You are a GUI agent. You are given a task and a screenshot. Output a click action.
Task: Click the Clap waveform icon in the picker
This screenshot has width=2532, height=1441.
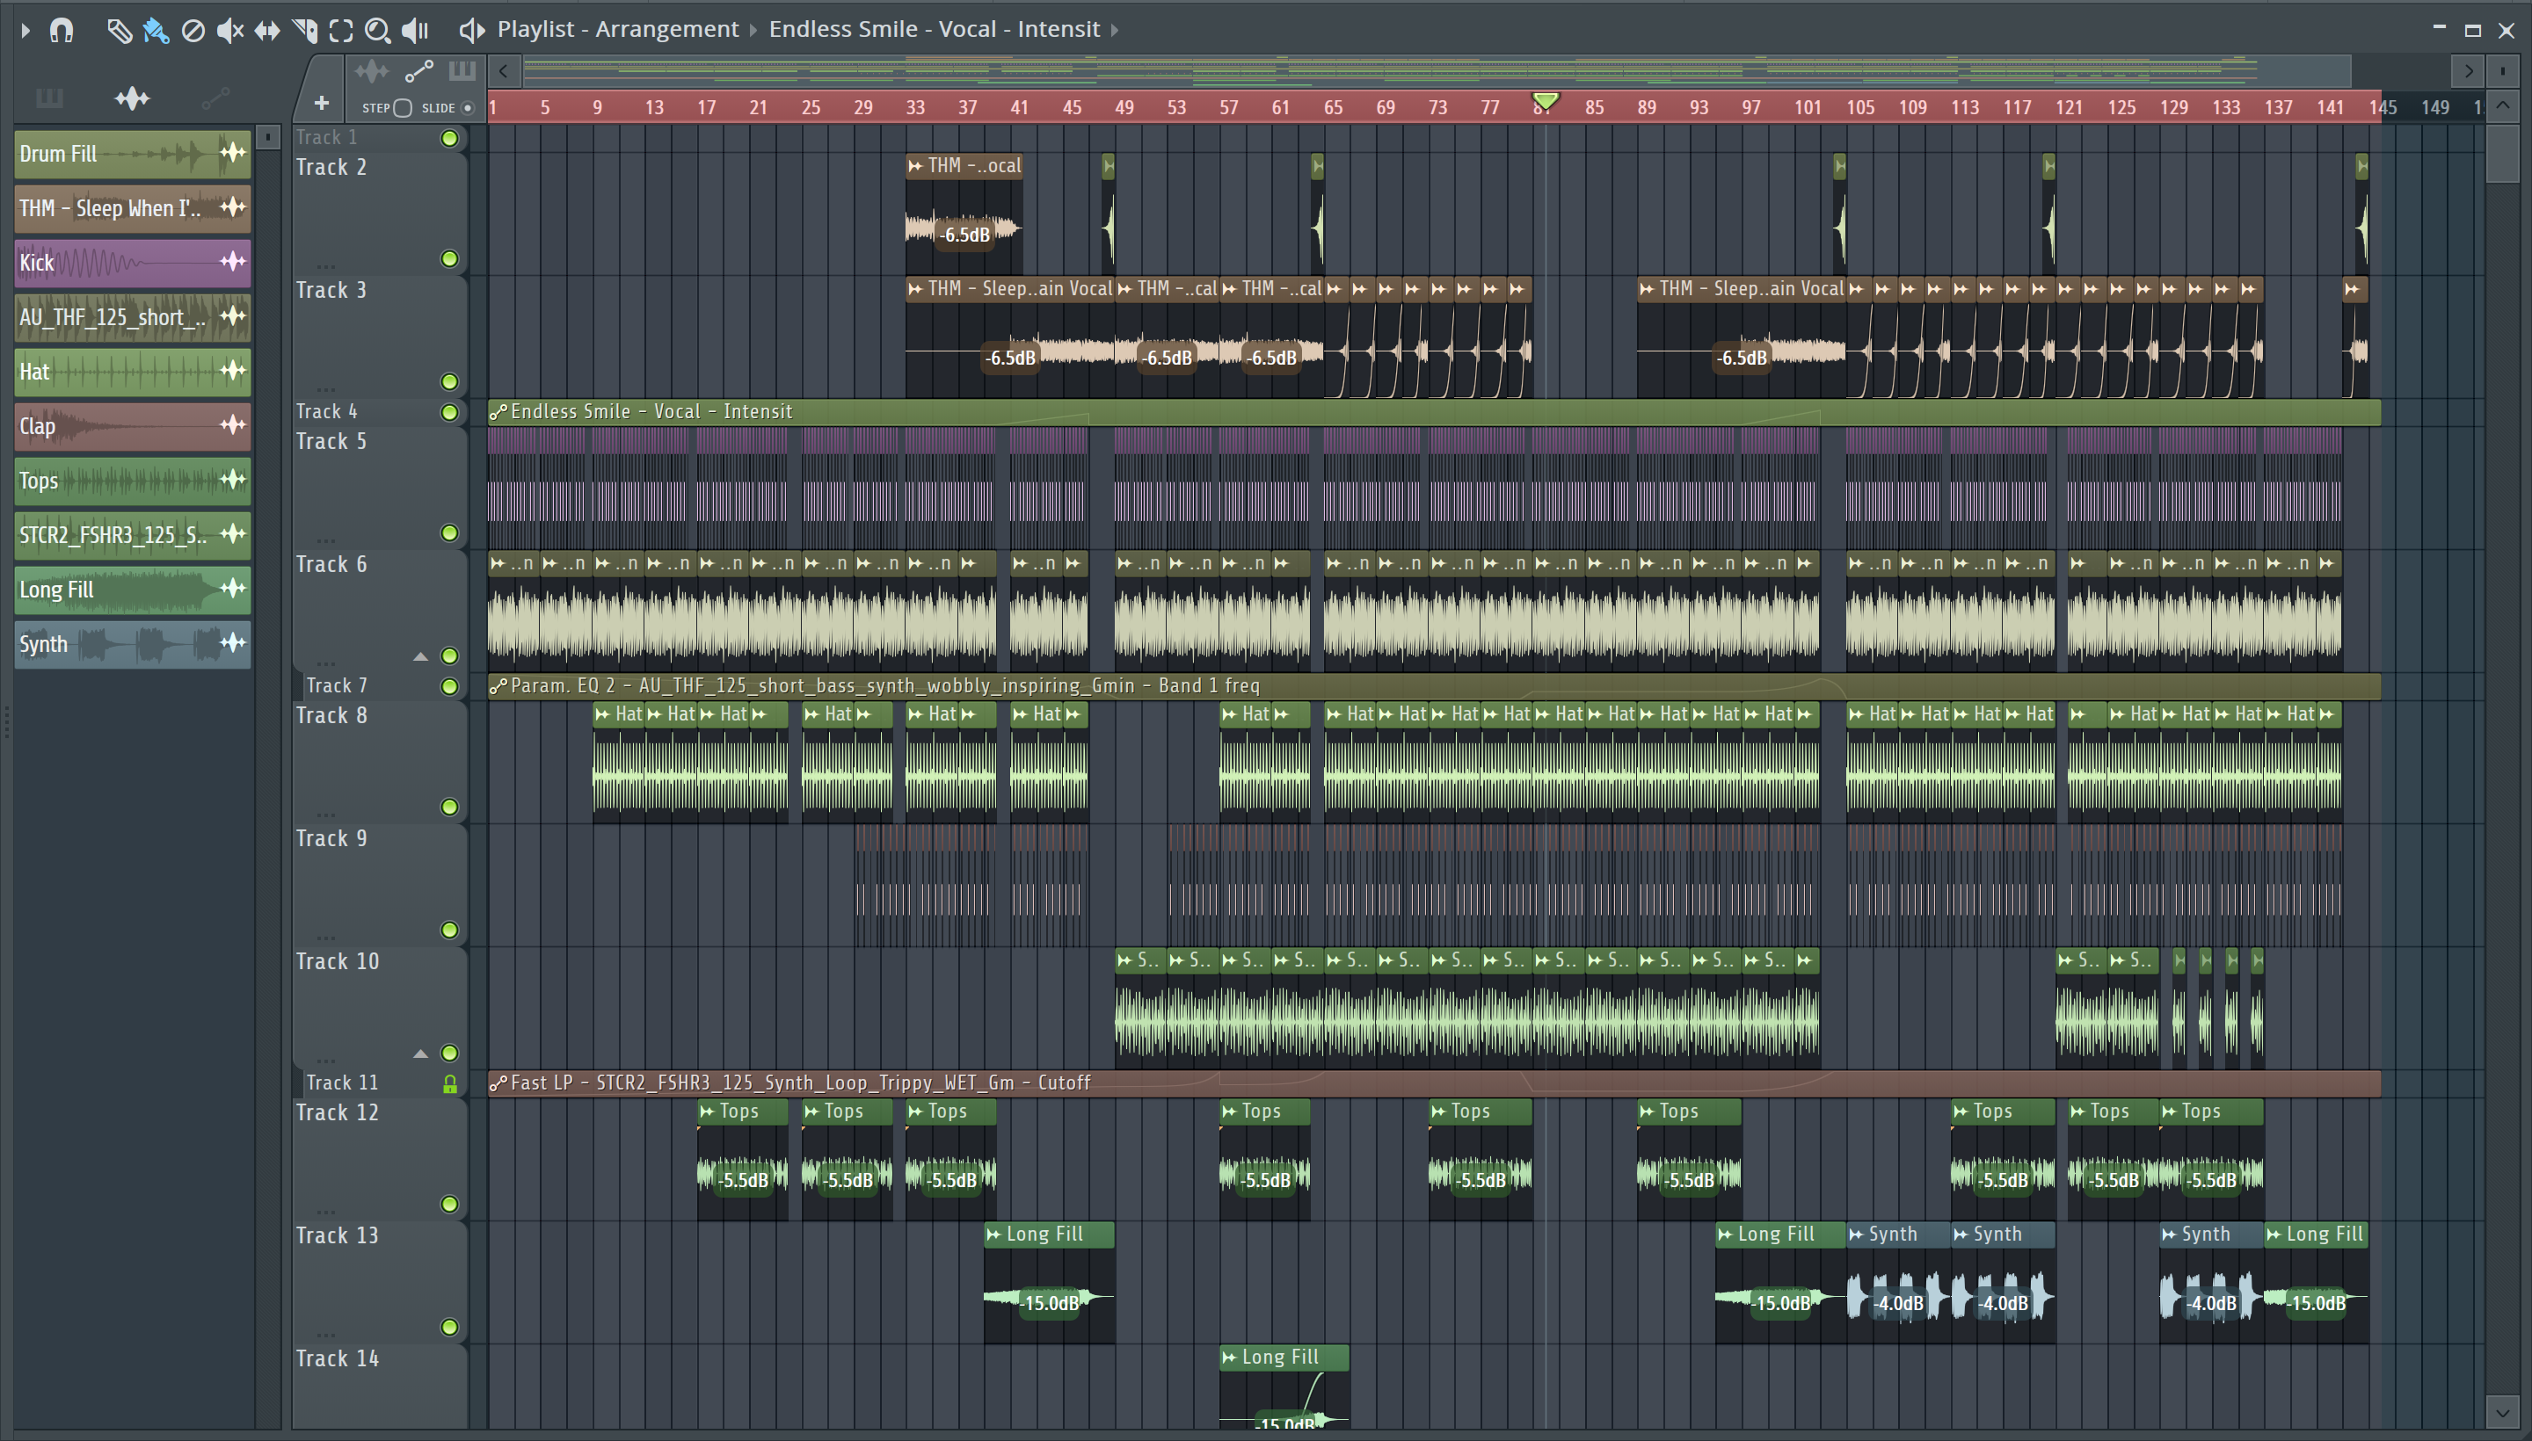(x=233, y=425)
